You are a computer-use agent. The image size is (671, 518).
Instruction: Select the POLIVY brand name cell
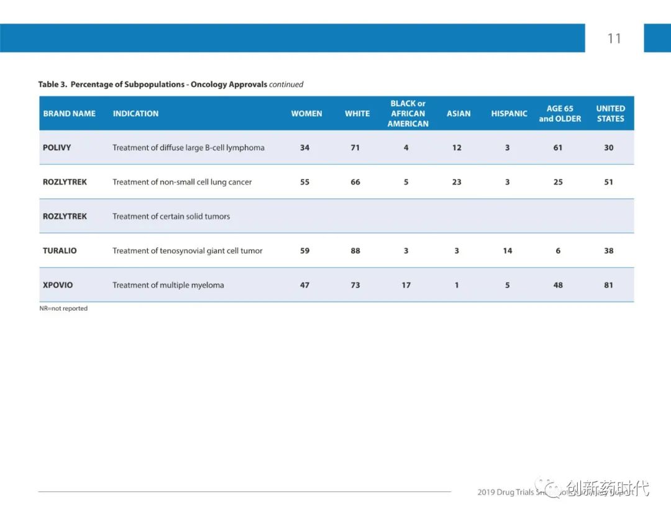tap(57, 148)
